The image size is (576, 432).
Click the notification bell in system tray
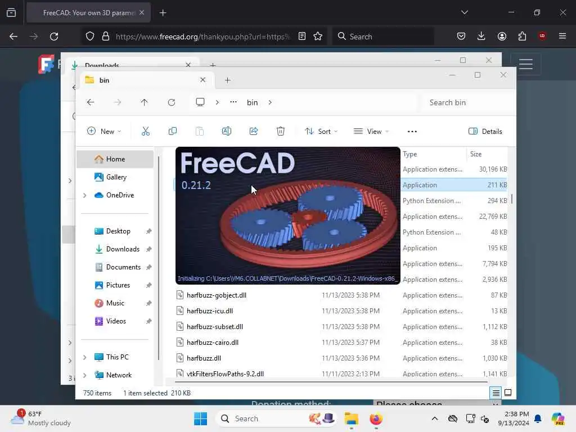click(x=538, y=418)
